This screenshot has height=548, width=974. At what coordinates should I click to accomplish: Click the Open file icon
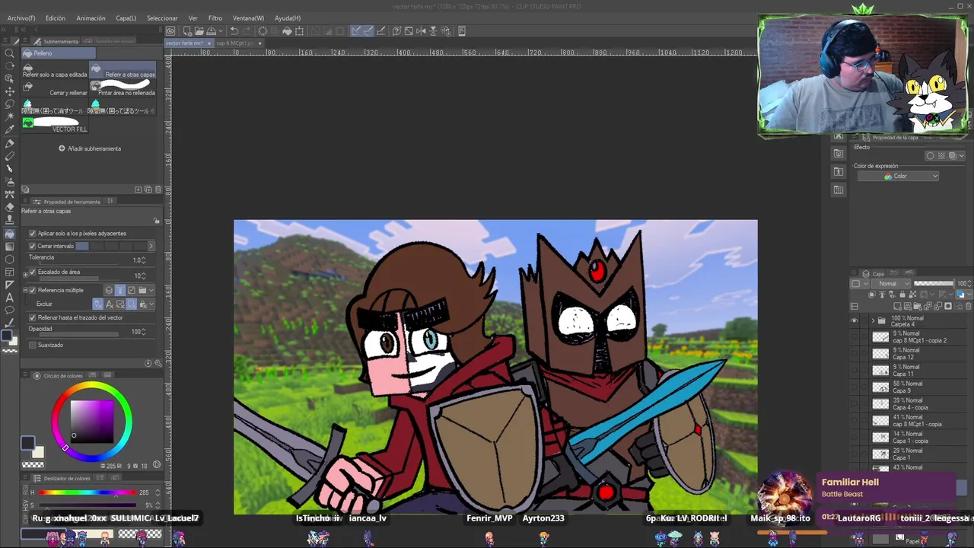[199, 31]
